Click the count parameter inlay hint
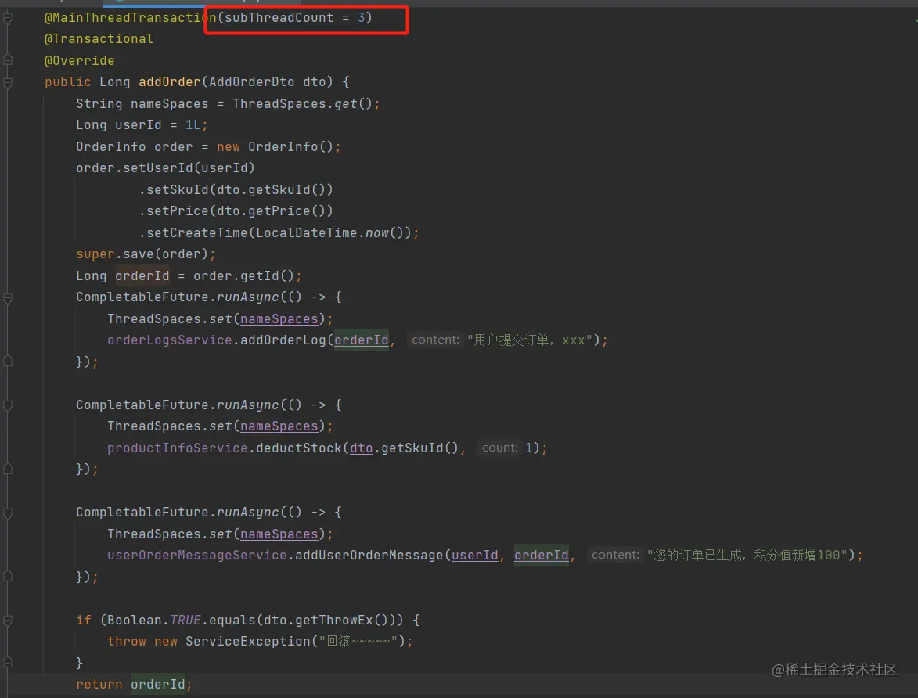Image resolution: width=918 pixels, height=698 pixels. tap(499, 448)
